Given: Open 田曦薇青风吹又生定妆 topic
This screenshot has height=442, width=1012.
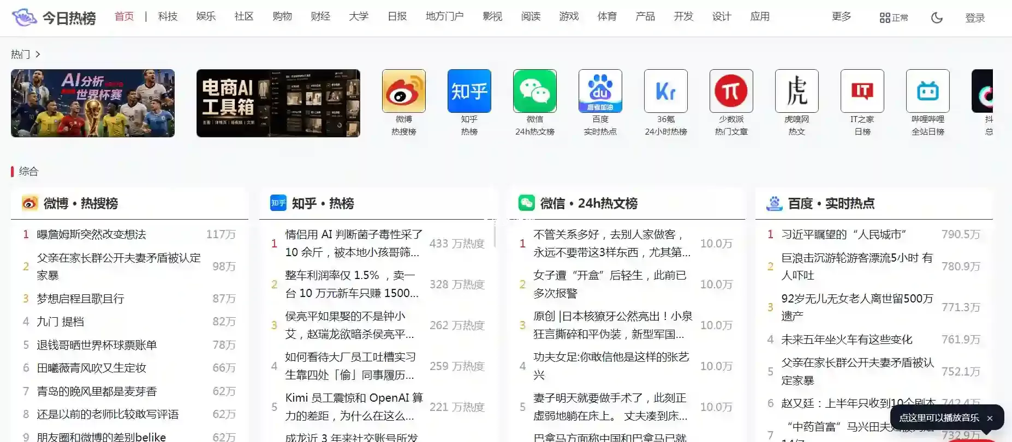Looking at the screenshot, I should coord(91,368).
